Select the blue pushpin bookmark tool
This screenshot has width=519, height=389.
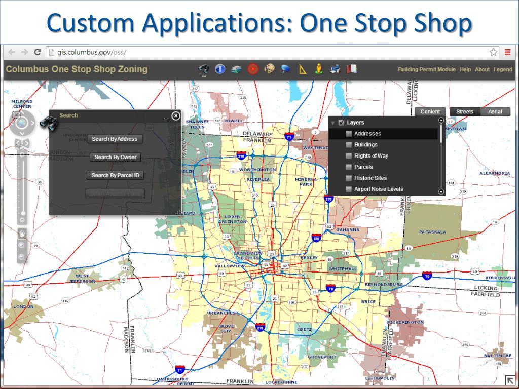pos(286,69)
